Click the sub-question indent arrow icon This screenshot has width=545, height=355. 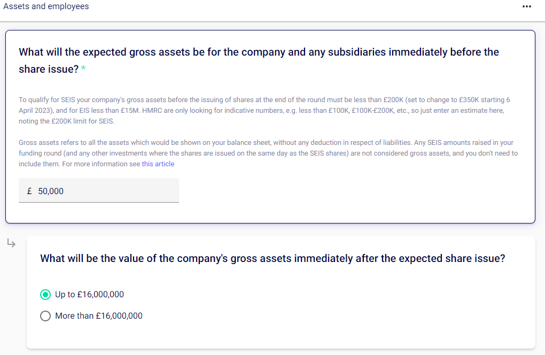click(x=11, y=244)
